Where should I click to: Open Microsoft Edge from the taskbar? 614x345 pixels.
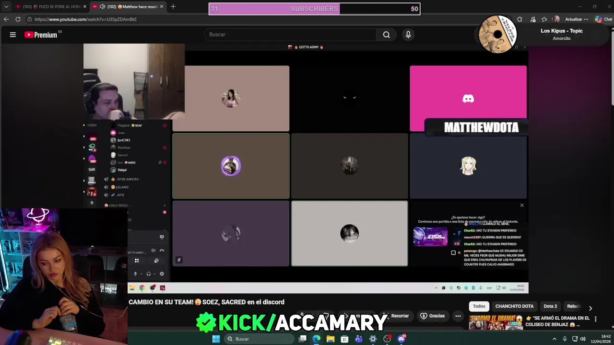tap(317, 339)
